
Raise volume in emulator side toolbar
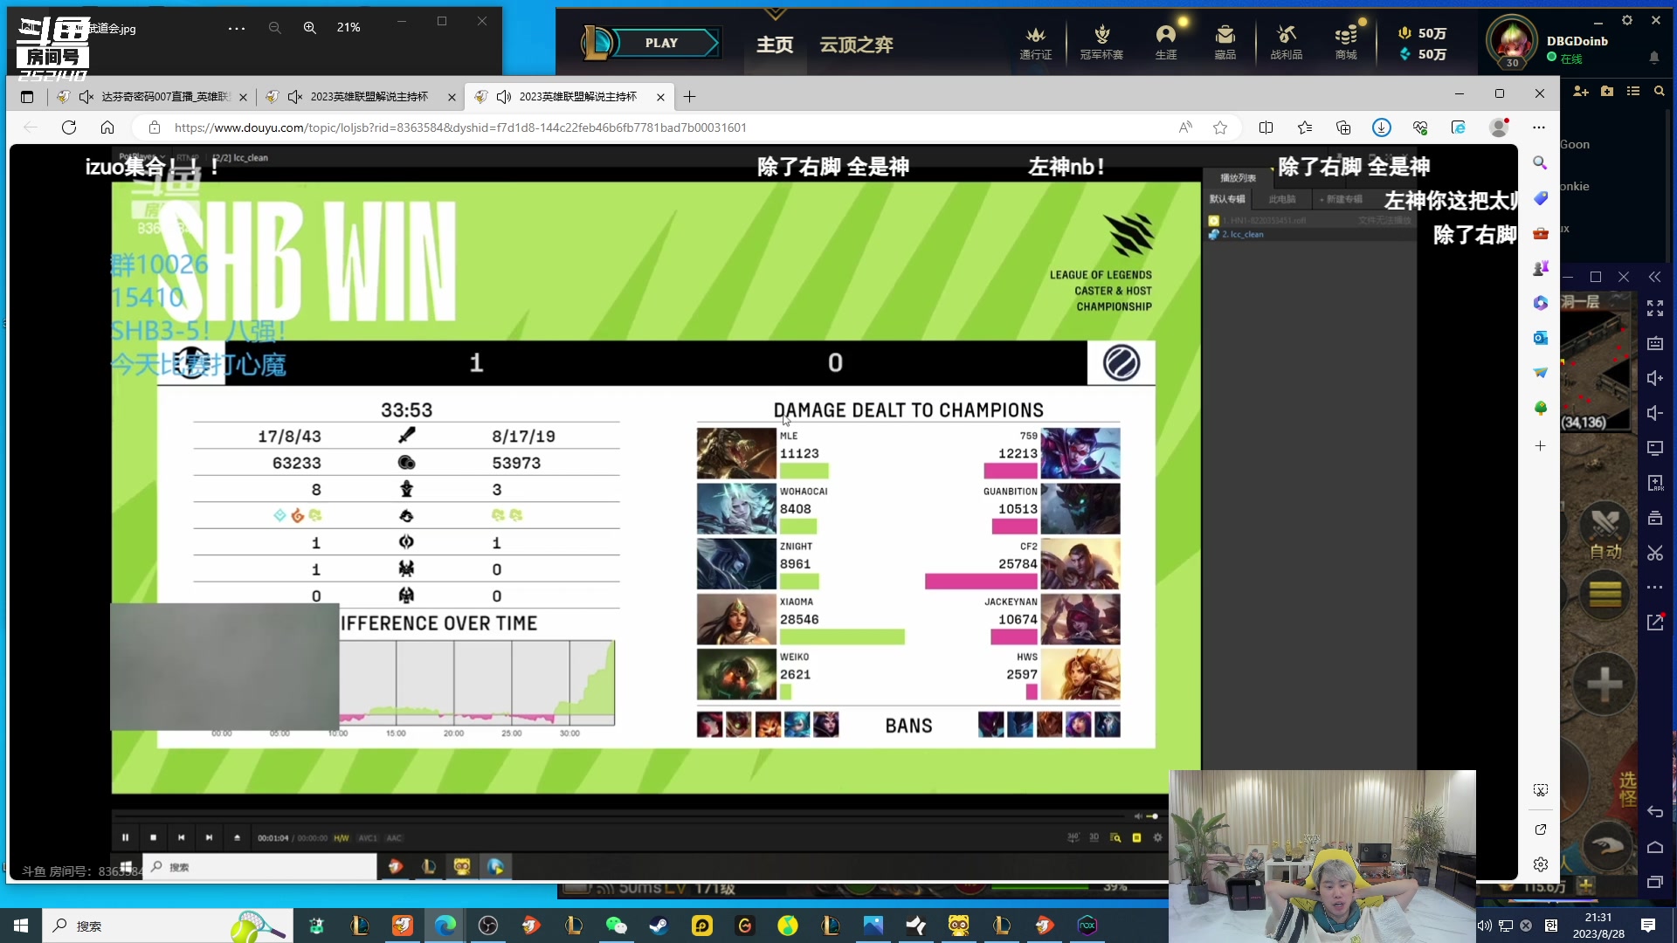[x=1655, y=378]
